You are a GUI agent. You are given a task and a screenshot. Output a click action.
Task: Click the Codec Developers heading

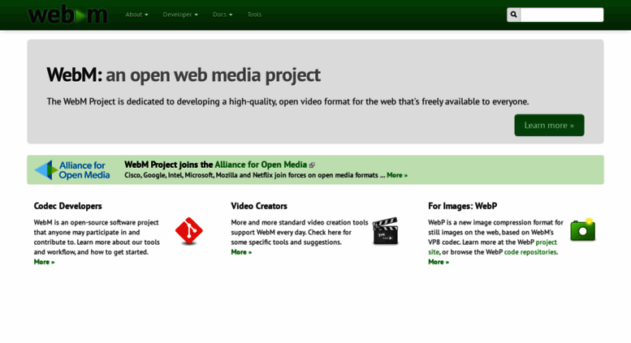[x=67, y=206]
